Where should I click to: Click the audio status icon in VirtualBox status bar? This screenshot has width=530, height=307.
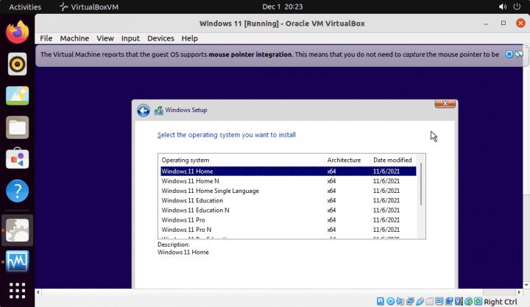[x=400, y=301]
